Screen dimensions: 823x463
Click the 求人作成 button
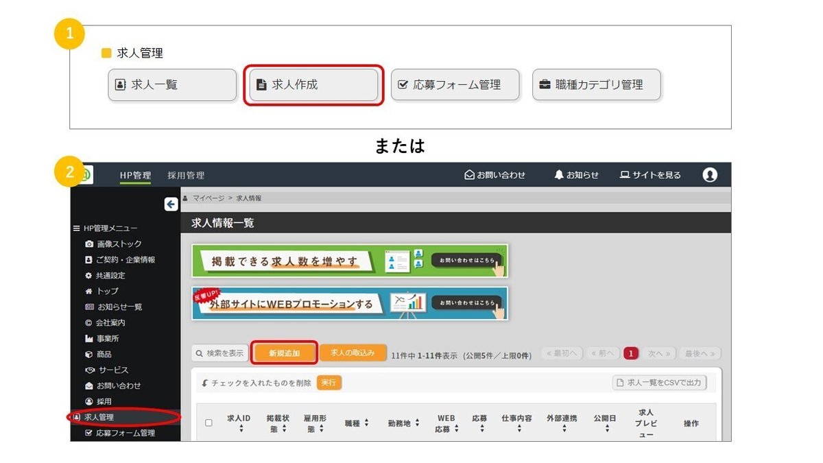coord(313,85)
